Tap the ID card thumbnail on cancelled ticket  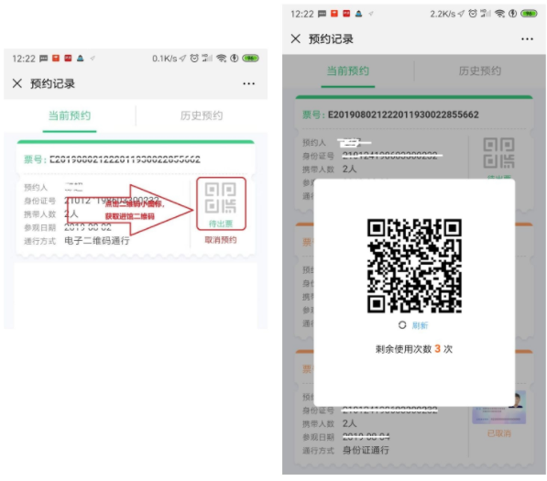pyautogui.click(x=498, y=408)
